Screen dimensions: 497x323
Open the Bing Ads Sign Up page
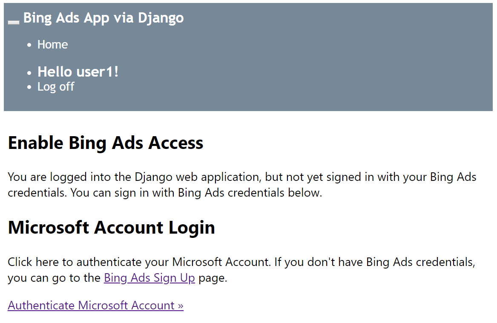tap(149, 277)
